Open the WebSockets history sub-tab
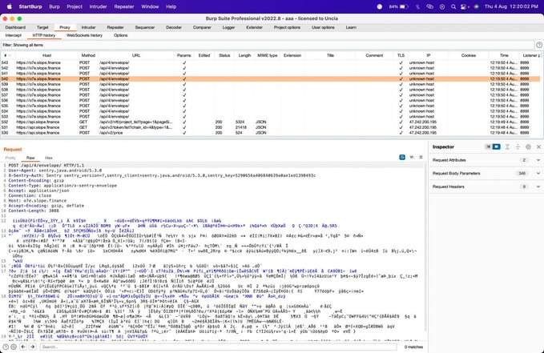Screen dimensions: 544x353 click(84, 35)
